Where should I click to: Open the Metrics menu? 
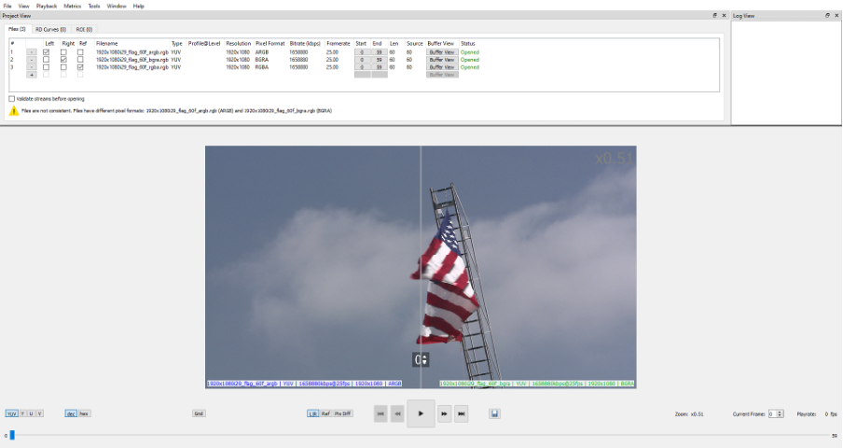(x=72, y=6)
